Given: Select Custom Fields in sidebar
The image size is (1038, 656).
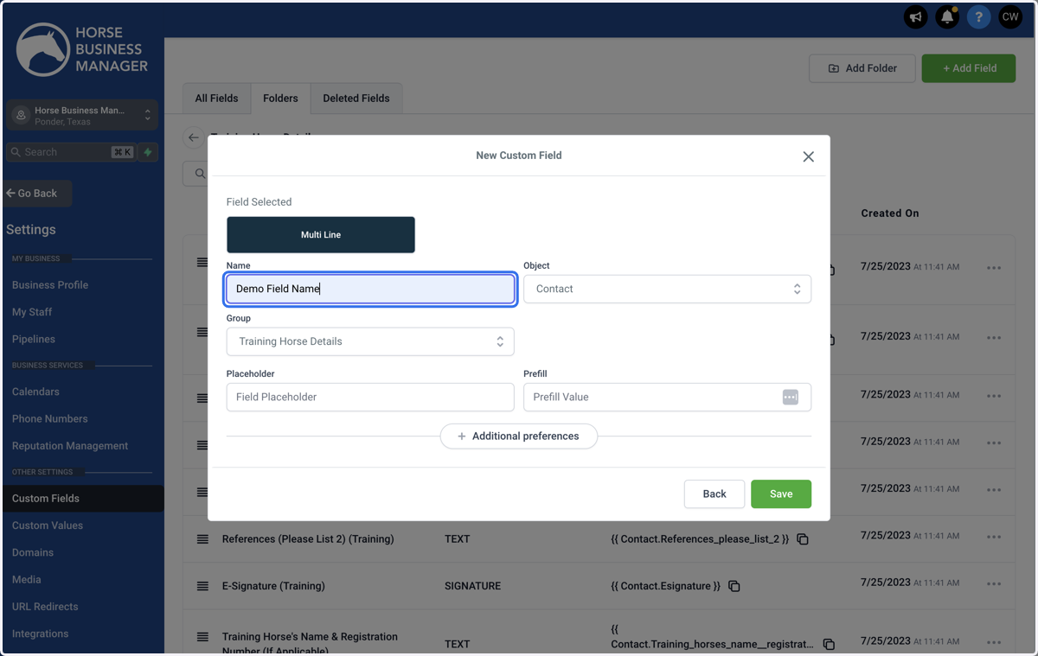Looking at the screenshot, I should click(83, 499).
